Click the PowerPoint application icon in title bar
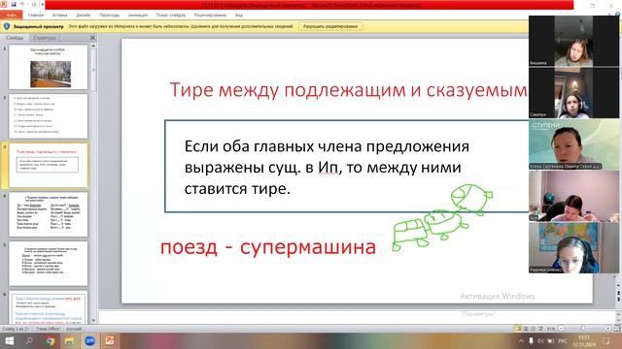This screenshot has height=349, width=622. point(4,4)
